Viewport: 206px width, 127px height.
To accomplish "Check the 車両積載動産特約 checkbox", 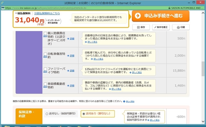I will pos(45,84).
